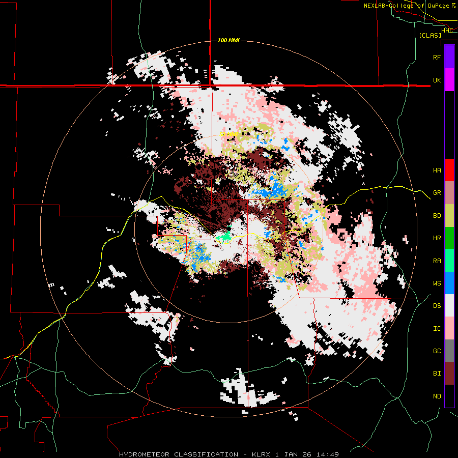458x458 pixels.
Task: Click the NEXLAB-College of DuPage title text
Action: click(x=406, y=6)
